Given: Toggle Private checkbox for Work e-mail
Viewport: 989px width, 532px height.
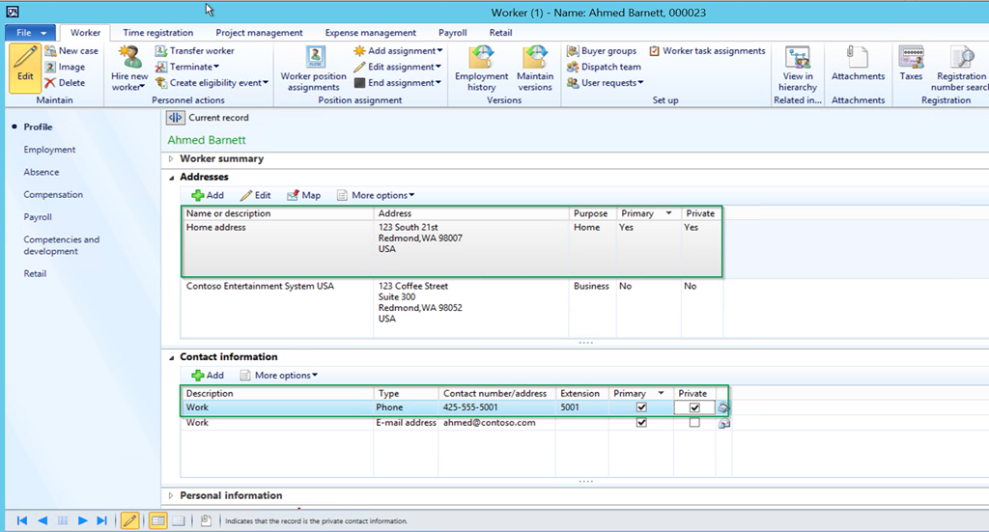Looking at the screenshot, I should tap(693, 423).
